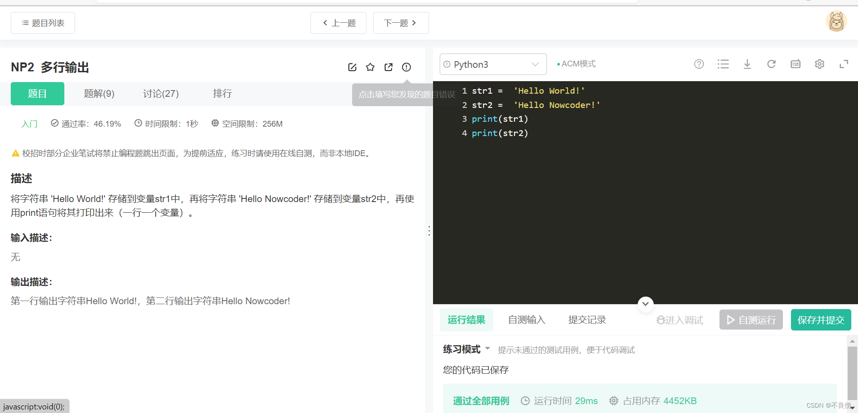Click the keyboard shortcuts icon

pyautogui.click(x=795, y=64)
